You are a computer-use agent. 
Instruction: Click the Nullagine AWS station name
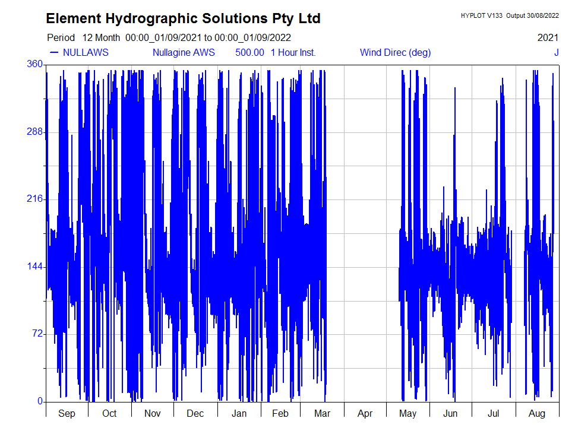pyautogui.click(x=184, y=52)
